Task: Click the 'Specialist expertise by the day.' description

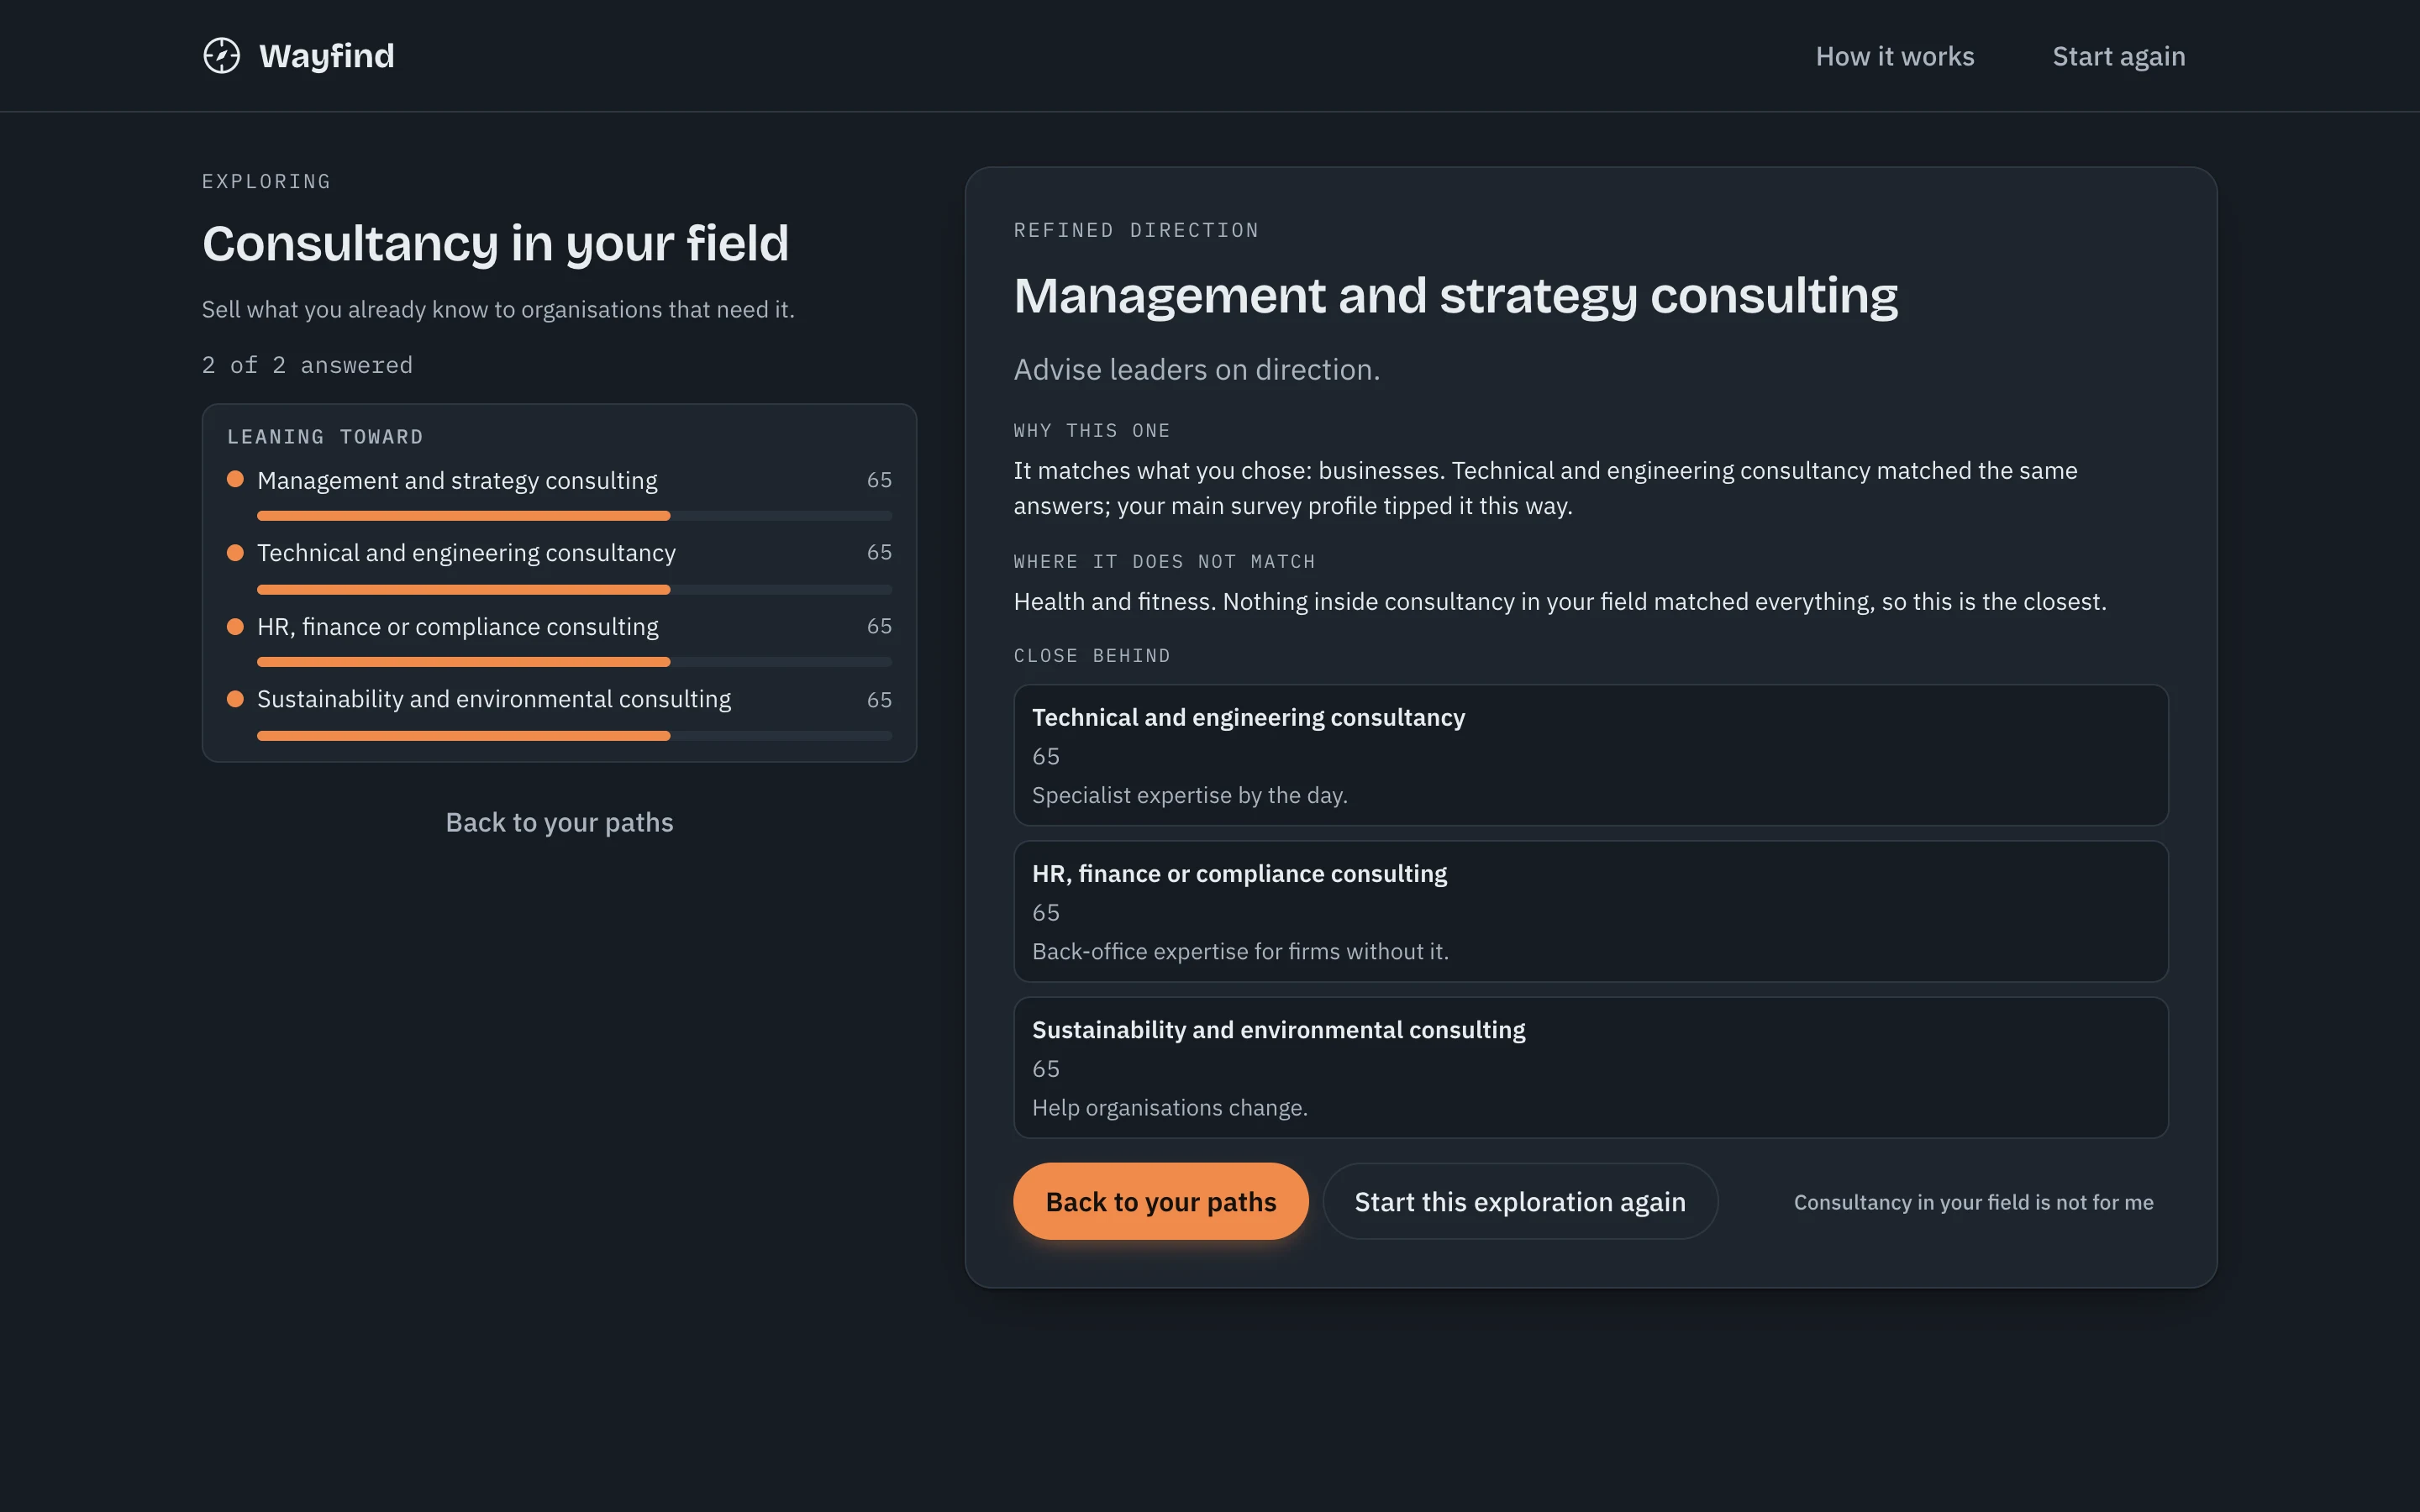Action: (x=1190, y=795)
